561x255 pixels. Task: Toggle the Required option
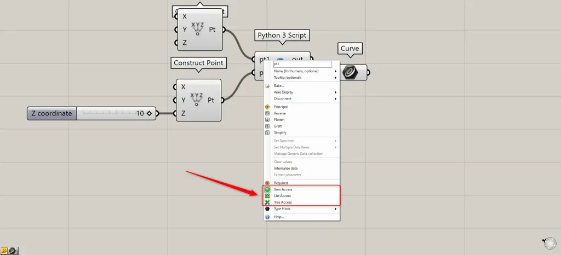point(280,183)
